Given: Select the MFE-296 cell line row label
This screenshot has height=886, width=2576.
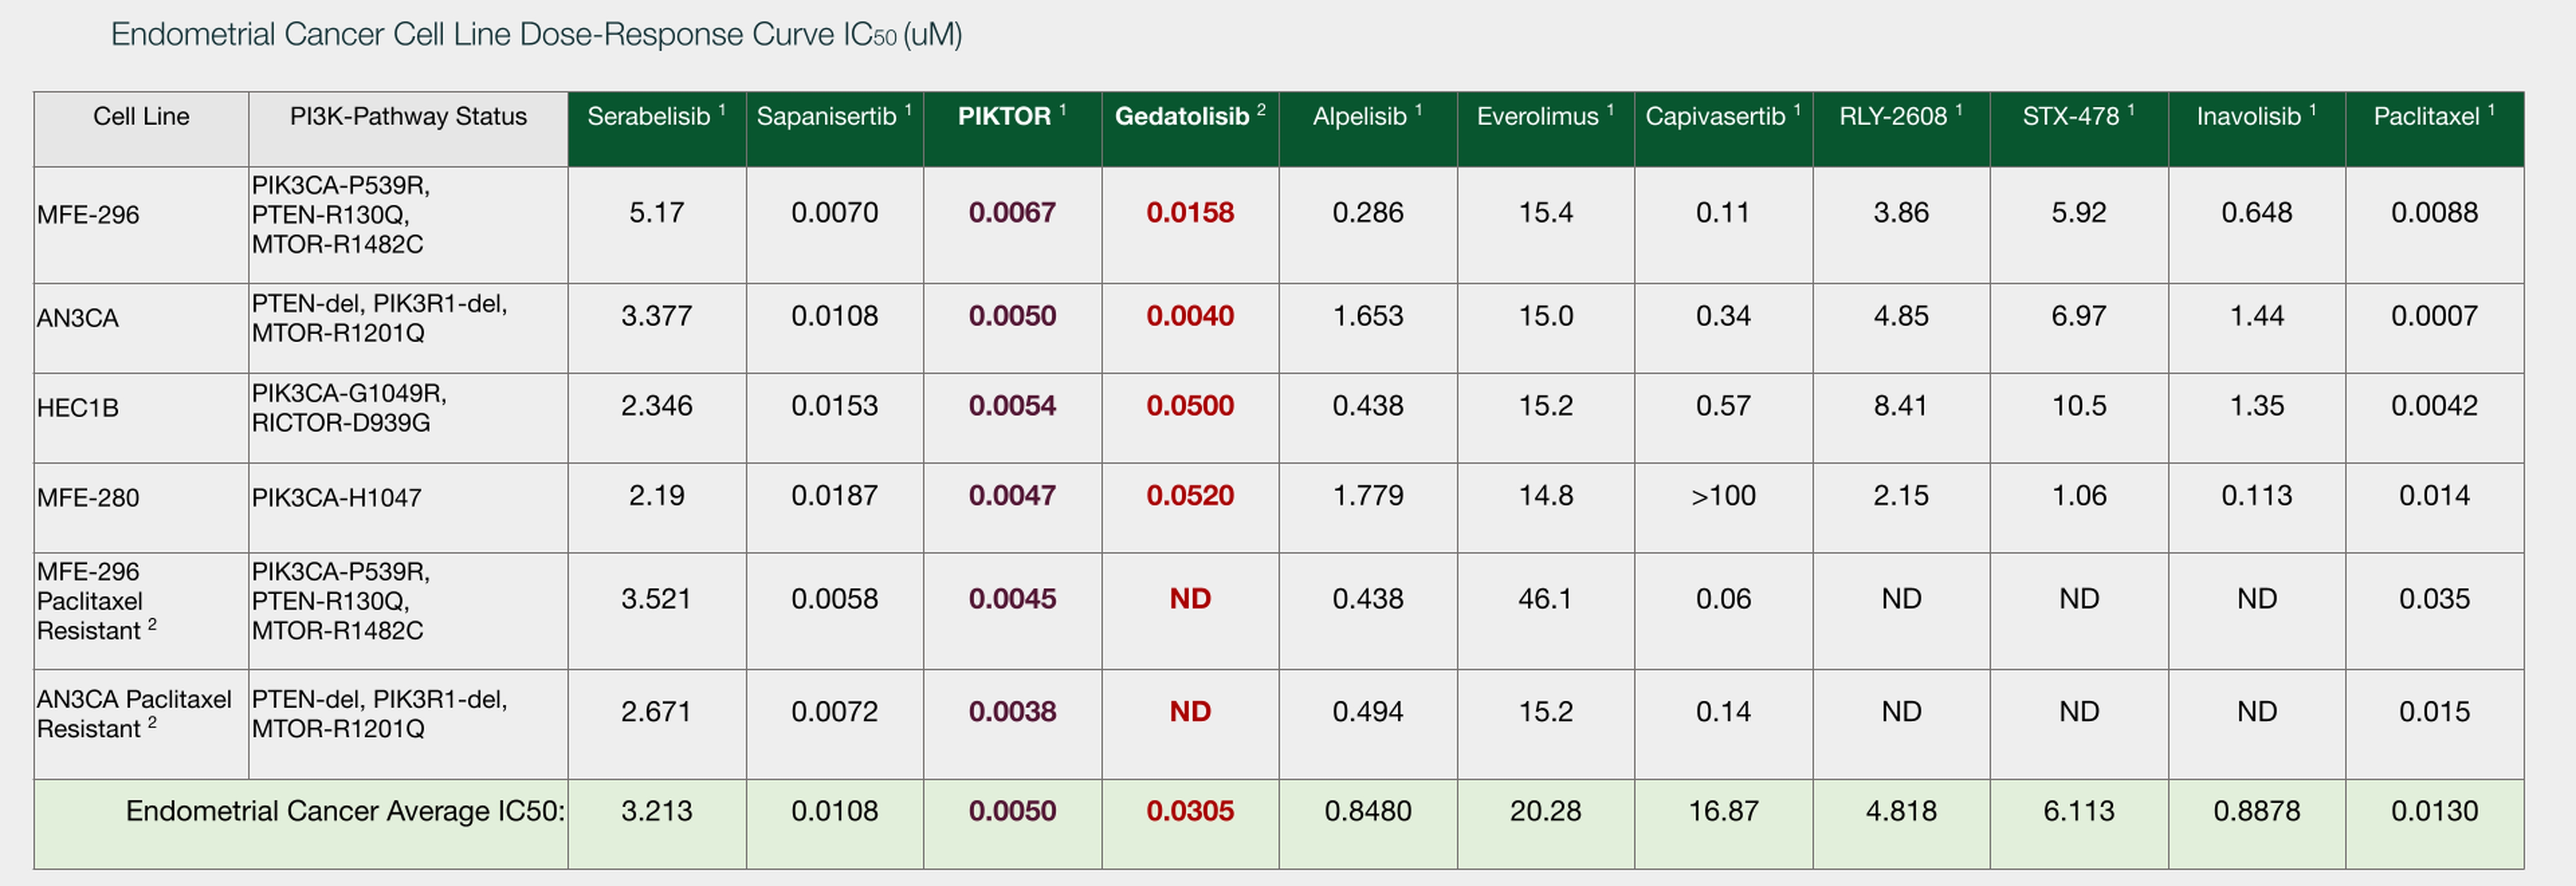Looking at the screenshot, I should [88, 215].
